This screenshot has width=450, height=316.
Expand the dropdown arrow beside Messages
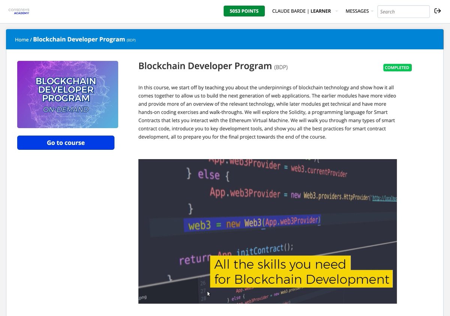pos(372,11)
